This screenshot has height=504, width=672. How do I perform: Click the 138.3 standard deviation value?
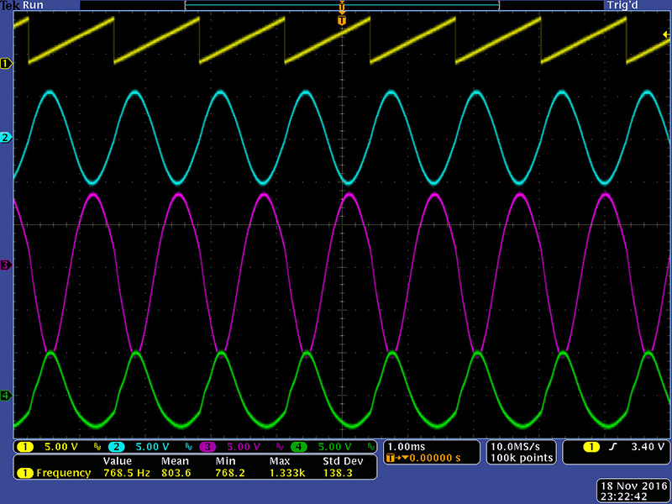[x=338, y=473]
